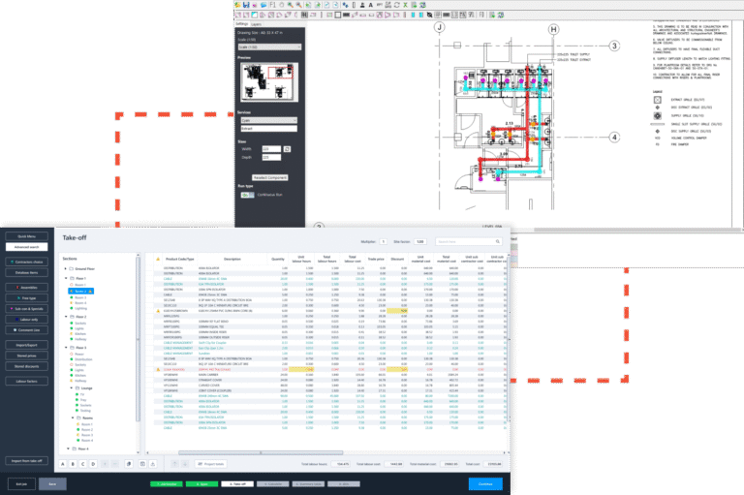The width and height of the screenshot is (744, 495).
Task: Click the Save floppy icon in drawing toolbar
Action: coord(246,5)
